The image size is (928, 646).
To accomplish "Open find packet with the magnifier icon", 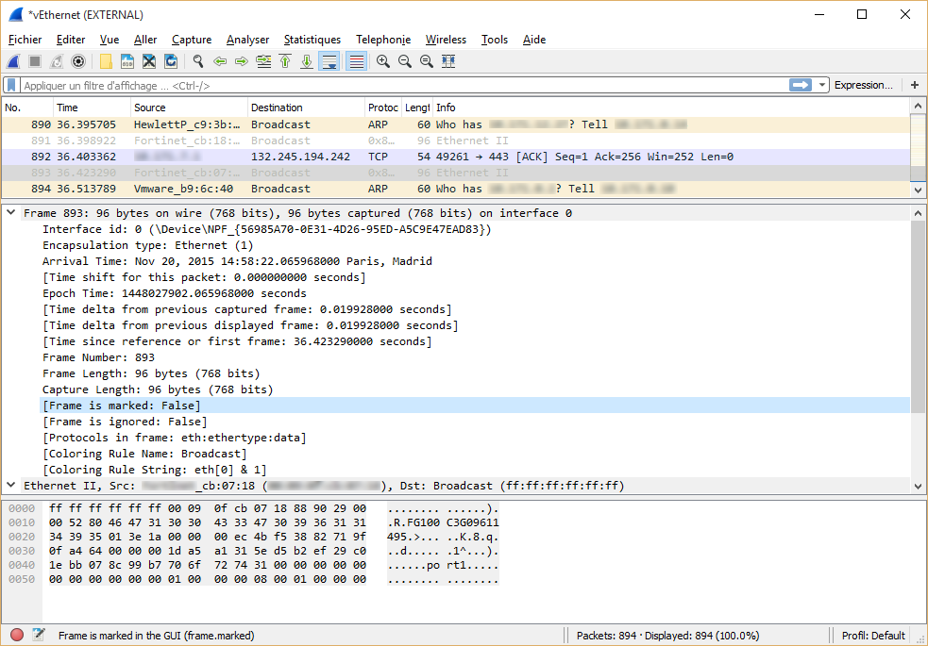I will [198, 61].
